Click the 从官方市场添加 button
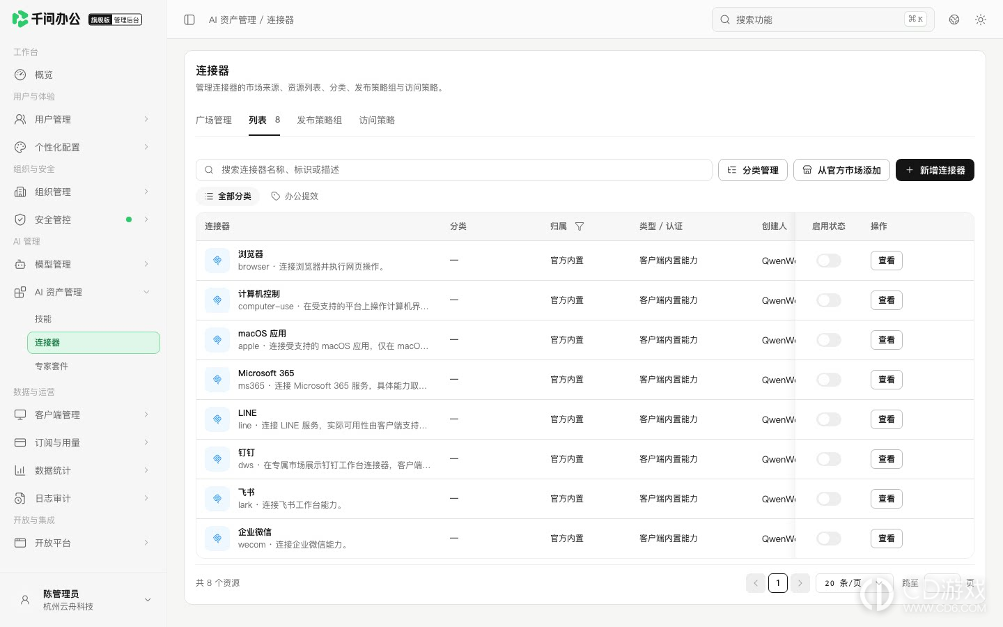Image resolution: width=1003 pixels, height=627 pixels. point(841,170)
